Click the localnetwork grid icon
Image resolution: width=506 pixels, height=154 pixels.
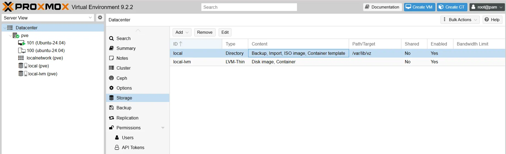click(x=21, y=58)
